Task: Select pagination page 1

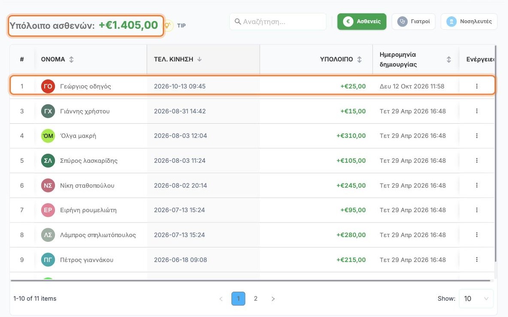Action: [x=238, y=299]
